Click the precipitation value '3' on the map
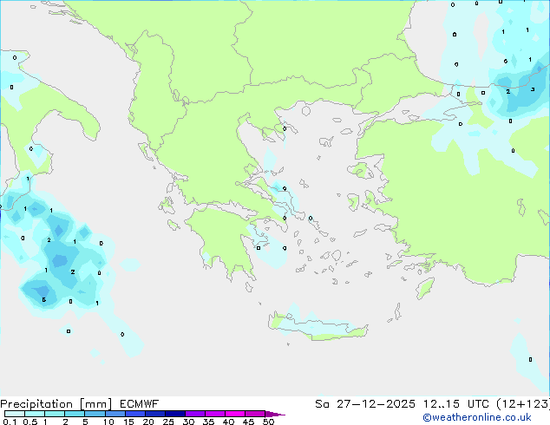This screenshot has height=425, width=550. pos(533,89)
